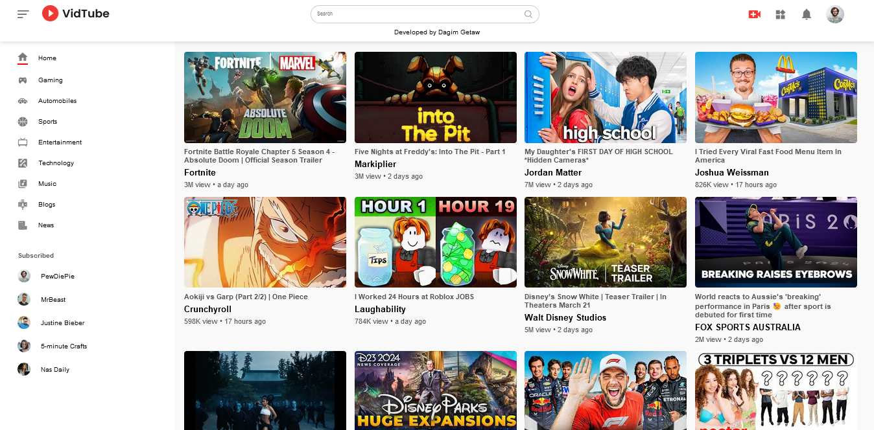Click the Jordan Matter channel name
Image resolution: width=874 pixels, height=430 pixels.
(553, 172)
